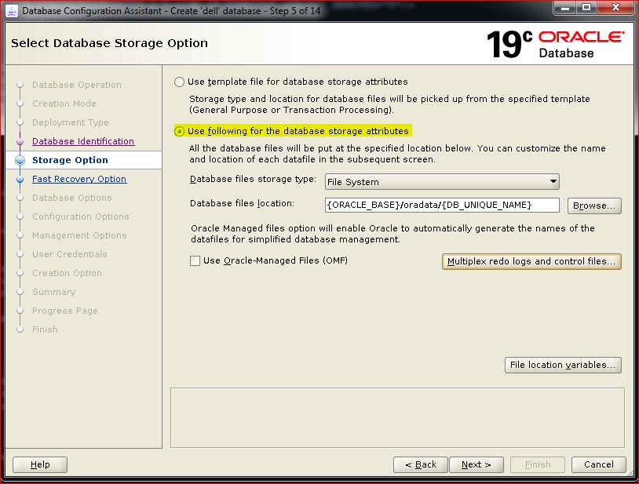This screenshot has height=484, width=639.
Task: Click the Storage Option step bullet
Action: (x=20, y=160)
